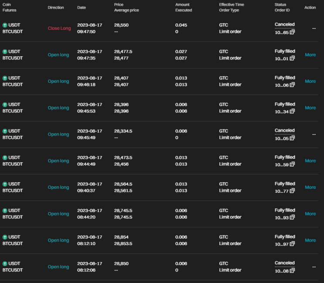Click the Date column header

click(x=82, y=8)
